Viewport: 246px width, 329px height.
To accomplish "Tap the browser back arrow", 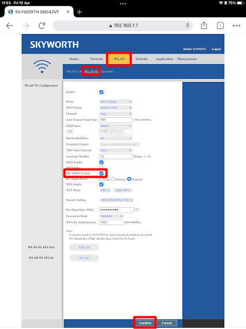I will pos(9,25).
